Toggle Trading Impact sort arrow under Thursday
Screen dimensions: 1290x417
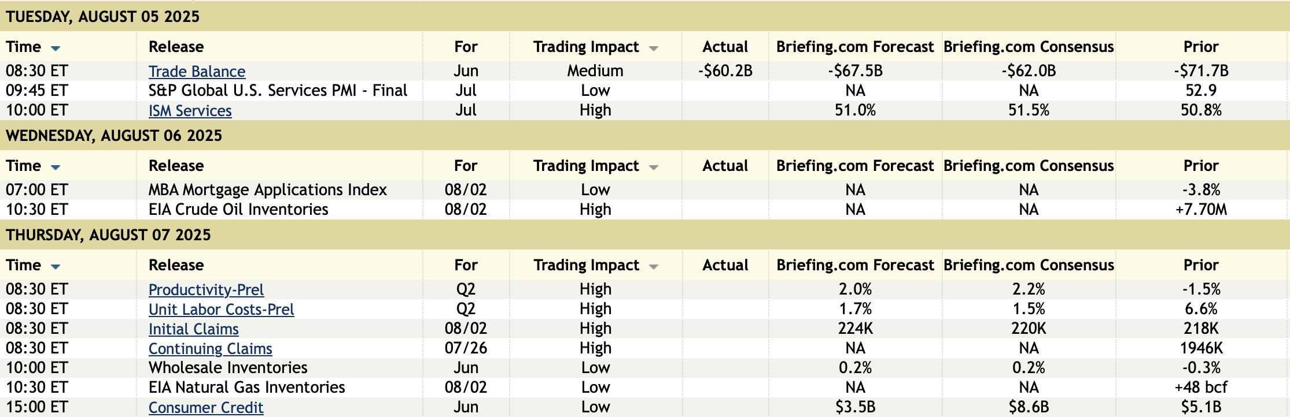tap(654, 266)
